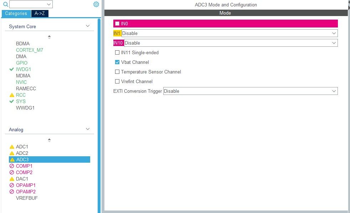Viewport: 350px width, 213px height.
Task: Enable Vrefint Channel checkbox
Action: point(117,81)
